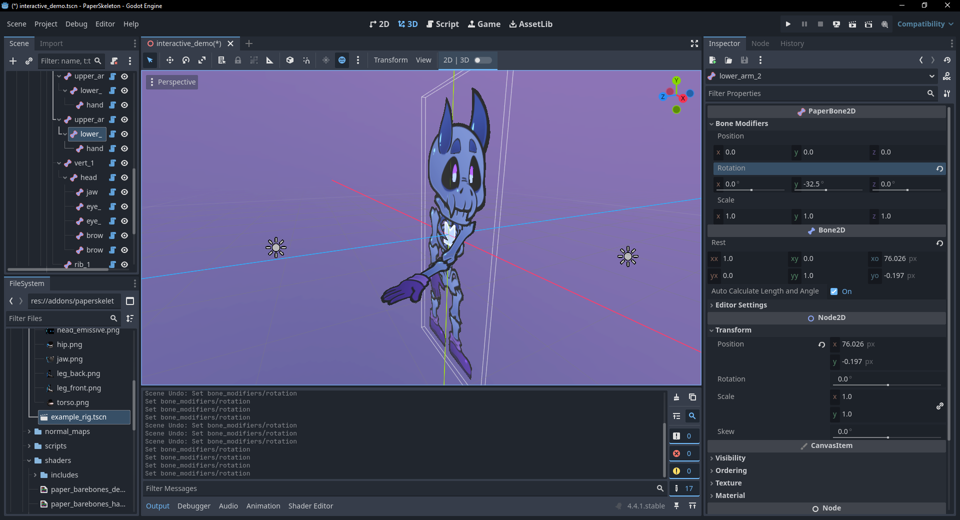Collapse the Bone Modifiers section
The image size is (960, 520).
tap(741, 123)
